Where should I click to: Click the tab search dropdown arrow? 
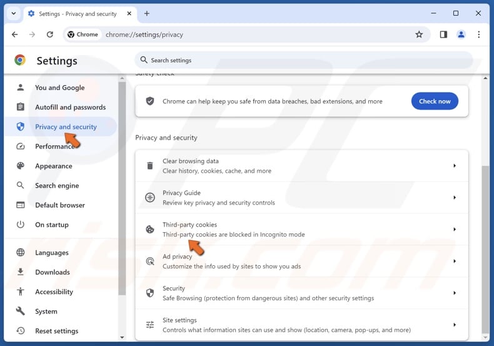pyautogui.click(x=14, y=14)
